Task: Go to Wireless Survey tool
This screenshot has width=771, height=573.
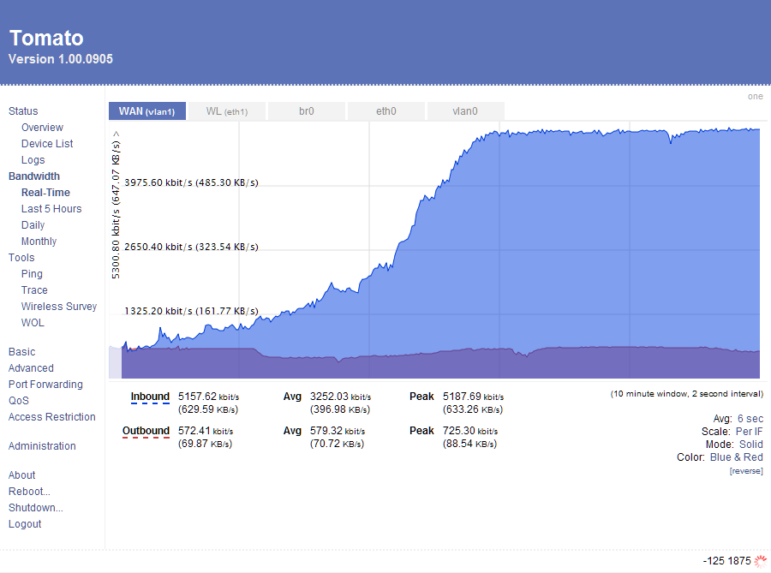Action: [59, 306]
